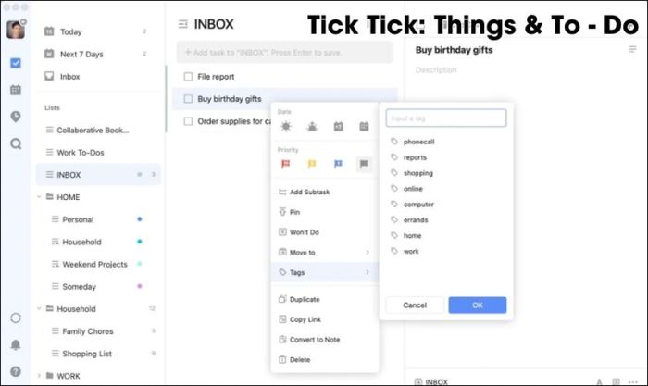Open the Someday list
This screenshot has height=386, width=648.
[98, 286]
